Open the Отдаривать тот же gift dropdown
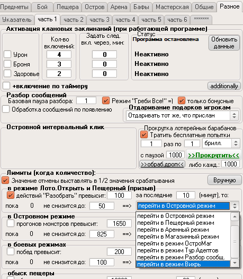 tap(183, 116)
